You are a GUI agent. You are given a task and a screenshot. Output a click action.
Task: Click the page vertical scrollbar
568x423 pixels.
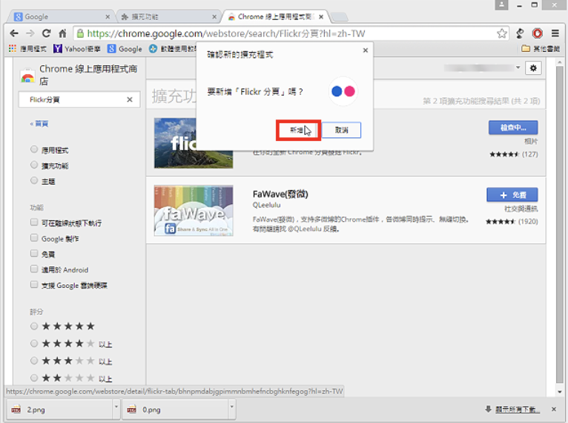560,225
